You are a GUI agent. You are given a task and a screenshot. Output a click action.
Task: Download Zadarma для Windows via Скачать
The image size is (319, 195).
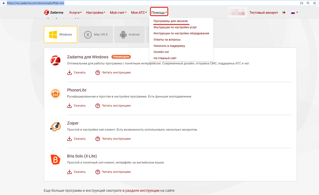pos(80,73)
